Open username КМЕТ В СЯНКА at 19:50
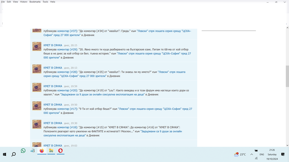This screenshot has height=162, width=289. (x=53, y=105)
